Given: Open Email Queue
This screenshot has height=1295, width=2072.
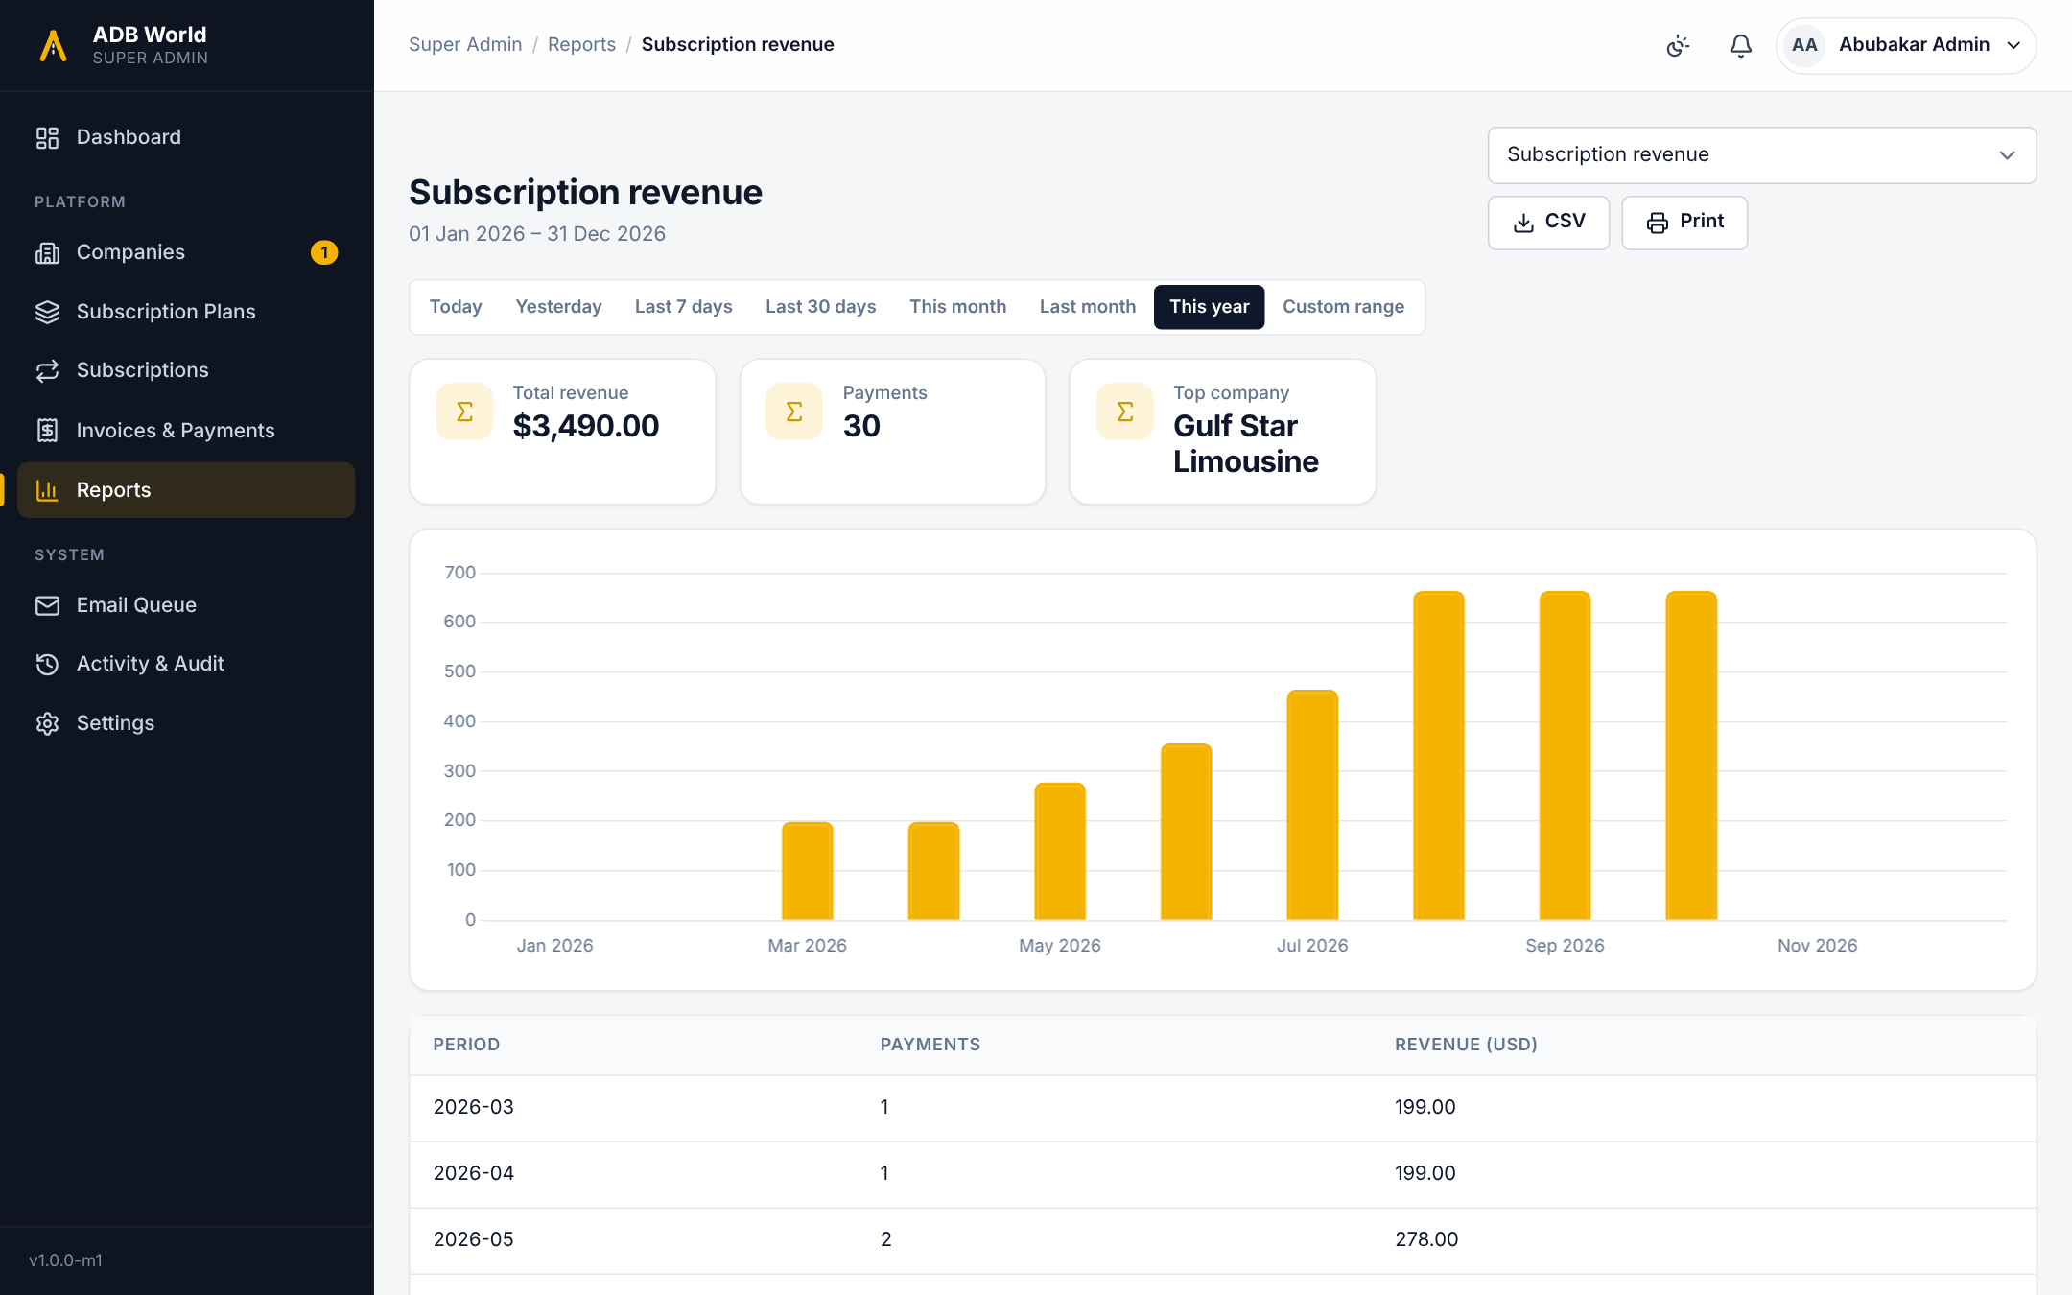Looking at the screenshot, I should click(x=186, y=605).
